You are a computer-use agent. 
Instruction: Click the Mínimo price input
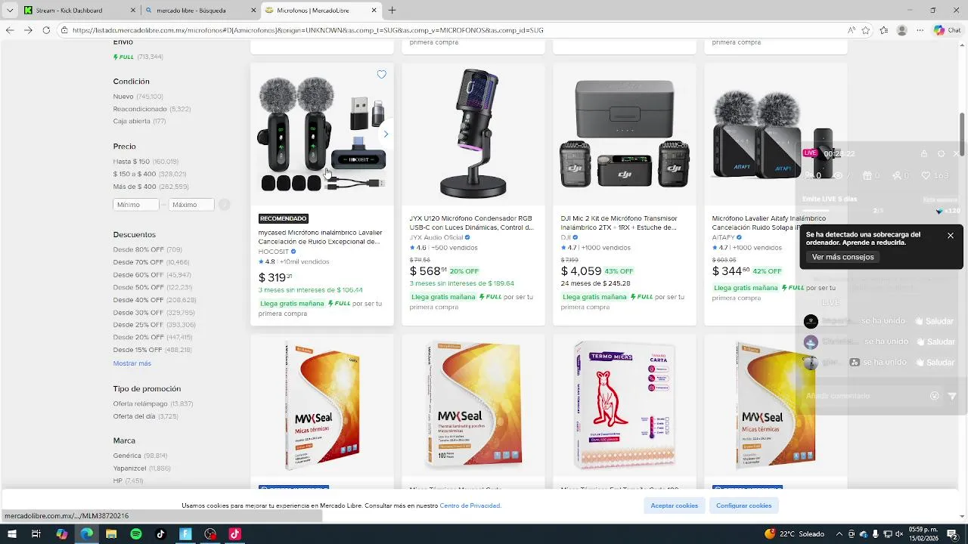[x=136, y=205]
